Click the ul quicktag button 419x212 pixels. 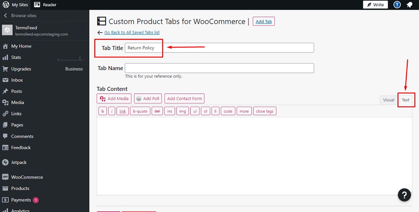click(x=195, y=111)
